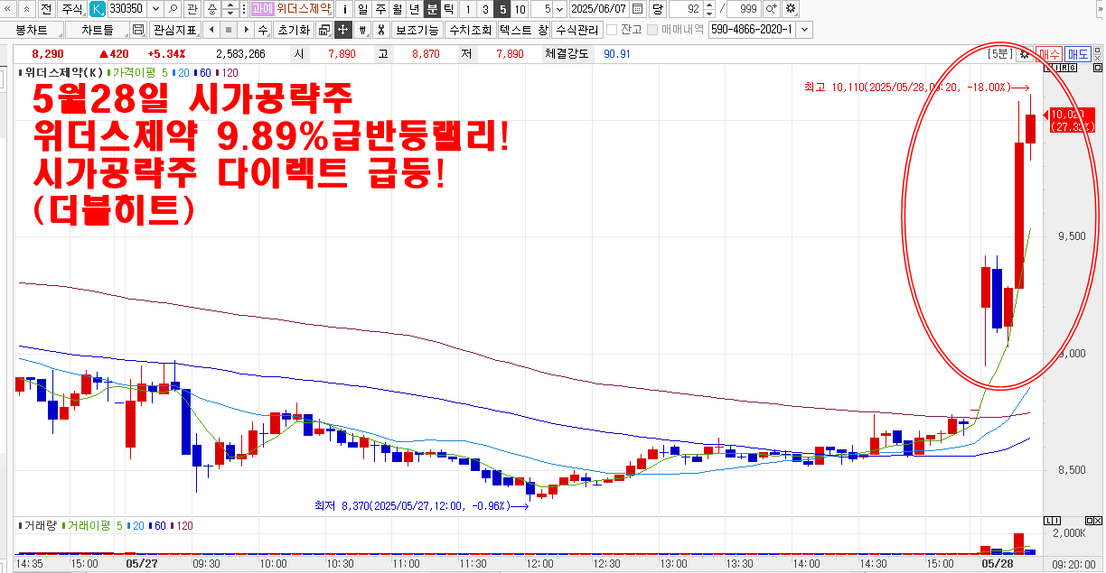This screenshot has width=1106, height=573.
Task: Click the 상 button in top toolbar
Action: click(211, 9)
